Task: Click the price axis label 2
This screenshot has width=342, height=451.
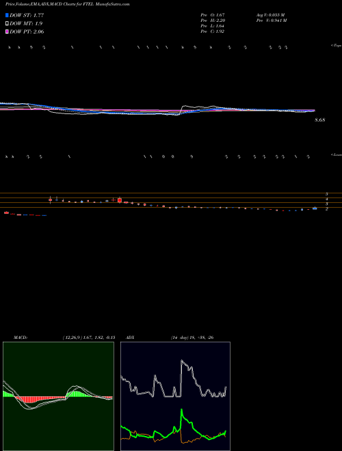Action: click(x=327, y=209)
